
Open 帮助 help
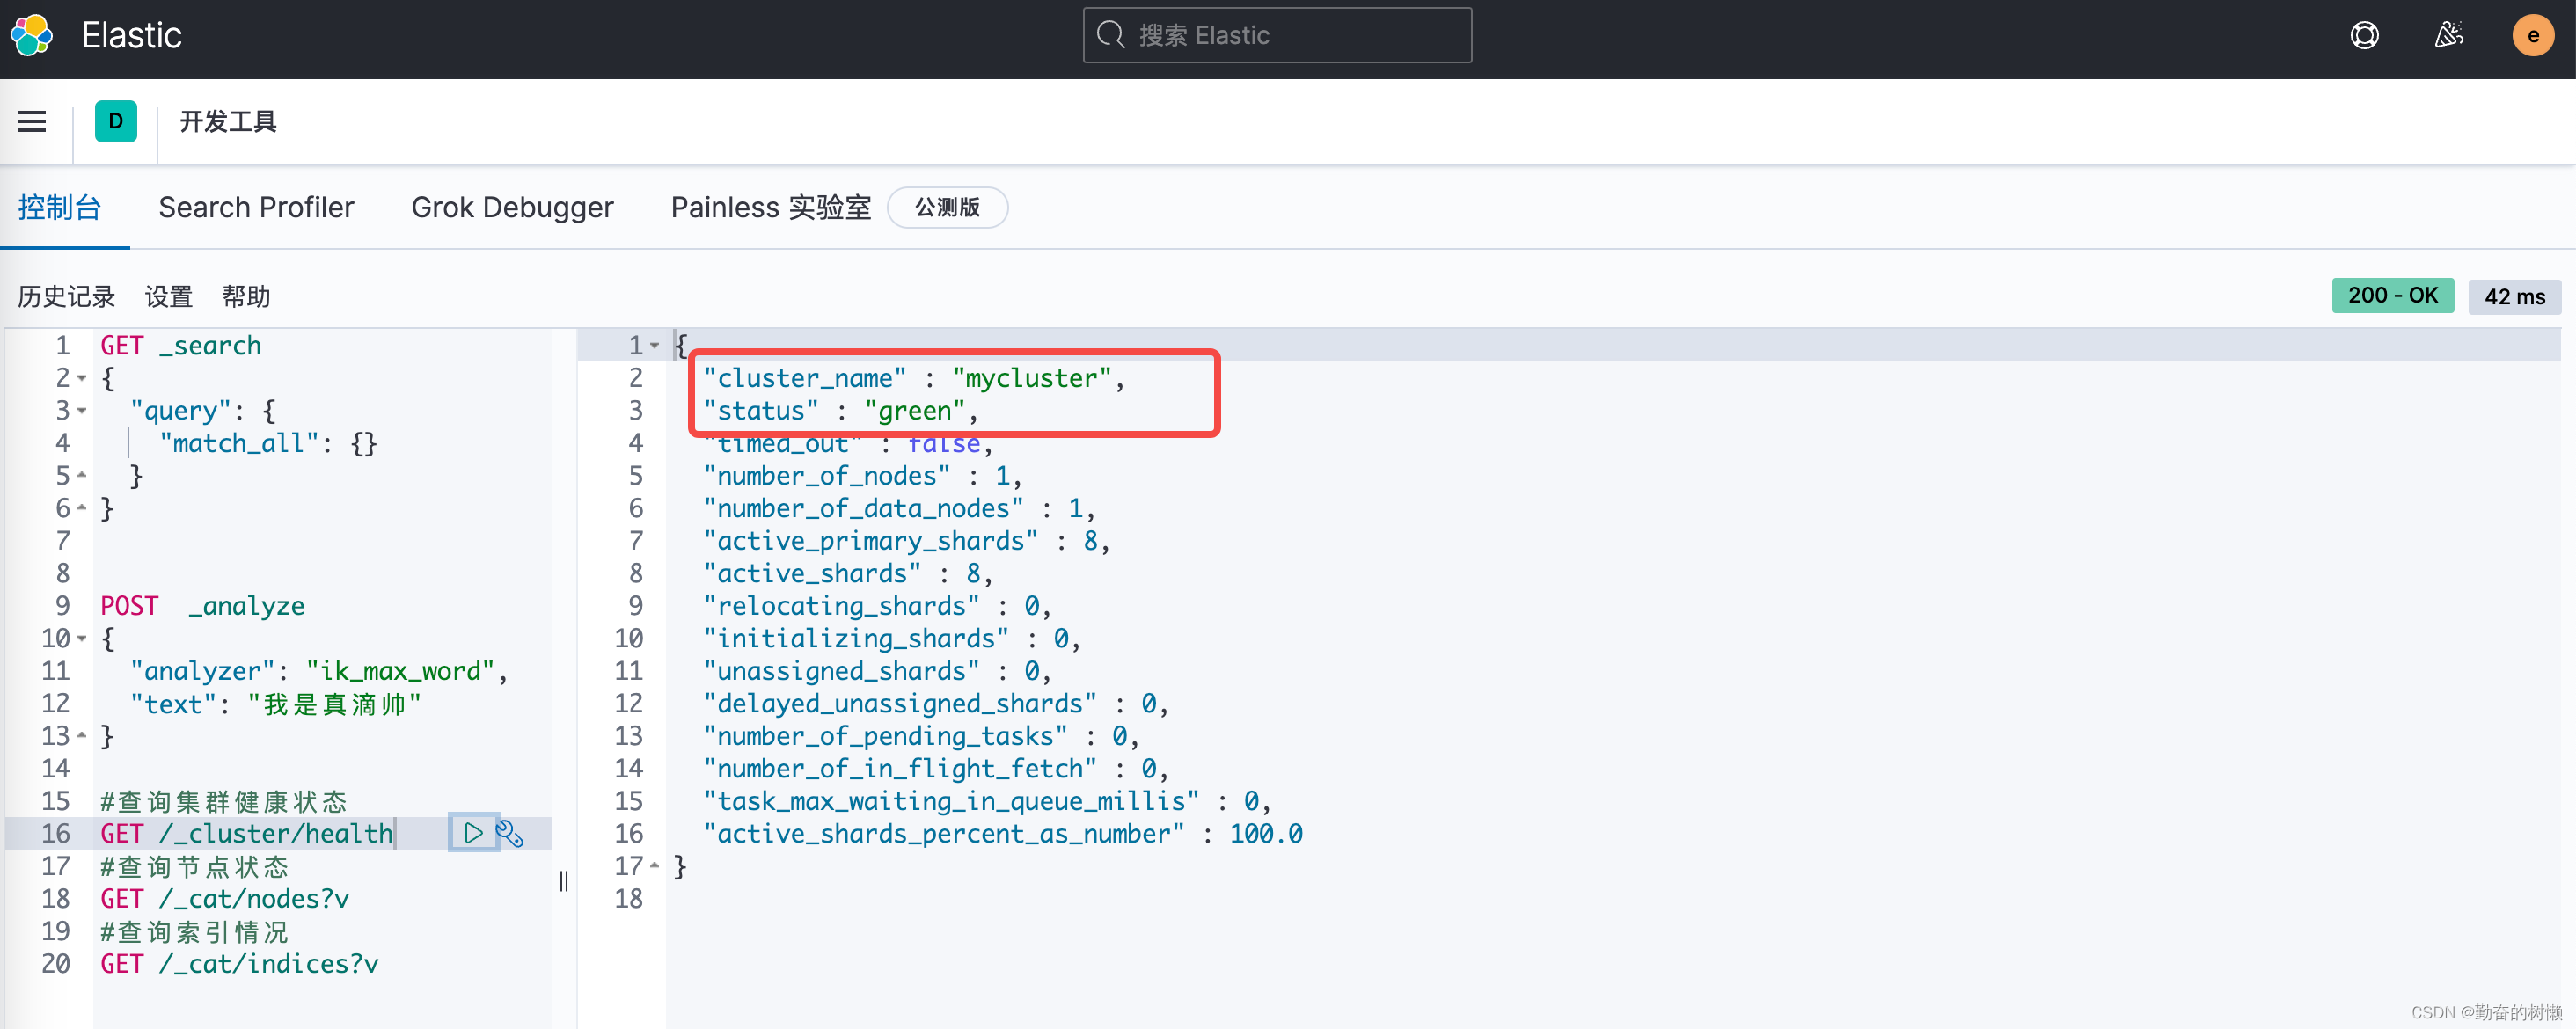tap(246, 297)
